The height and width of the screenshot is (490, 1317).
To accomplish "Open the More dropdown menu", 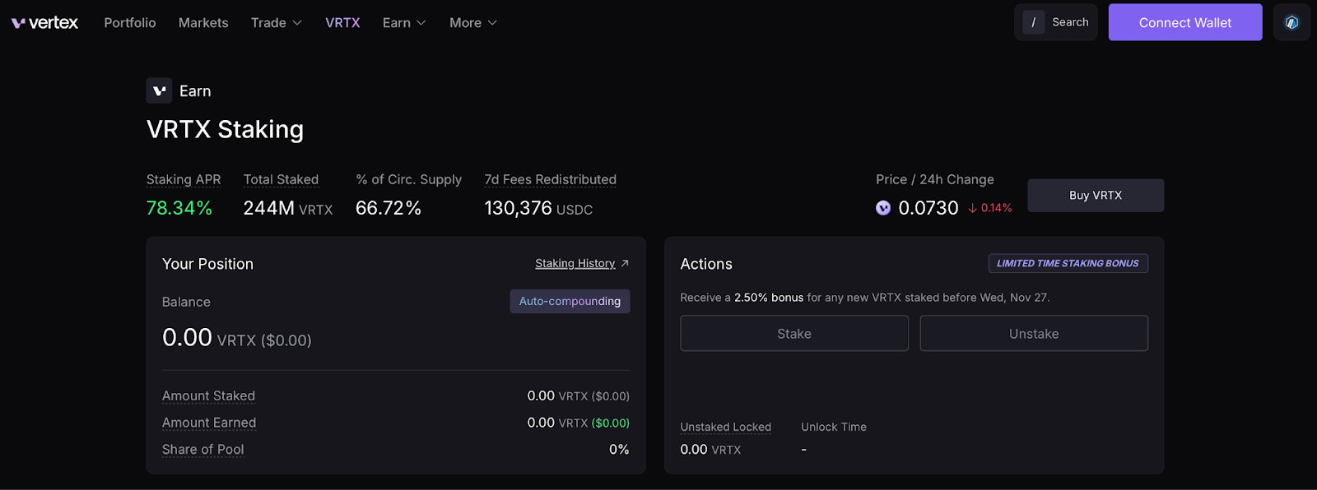I will [473, 23].
